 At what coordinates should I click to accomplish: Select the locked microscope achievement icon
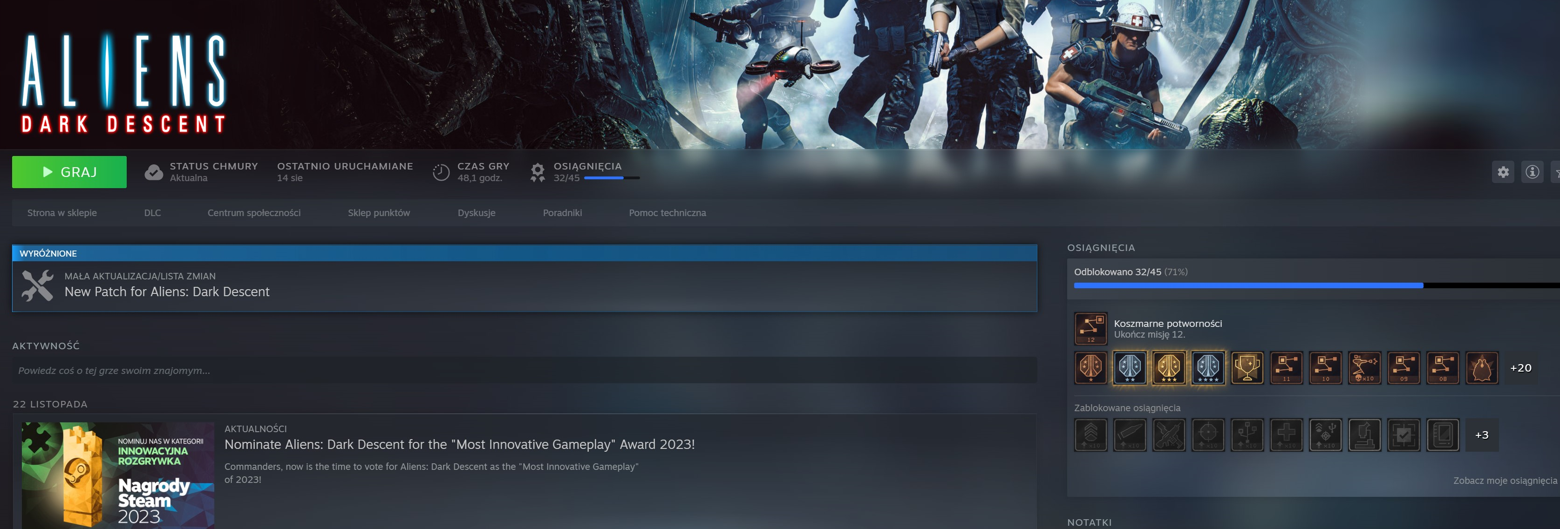(1364, 434)
